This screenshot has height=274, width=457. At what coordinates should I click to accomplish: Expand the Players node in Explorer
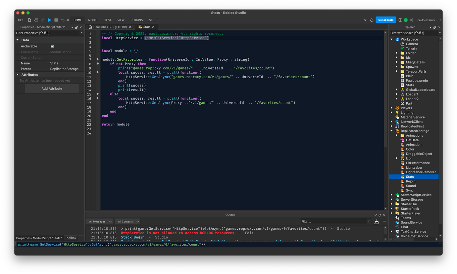pyautogui.click(x=392, y=108)
